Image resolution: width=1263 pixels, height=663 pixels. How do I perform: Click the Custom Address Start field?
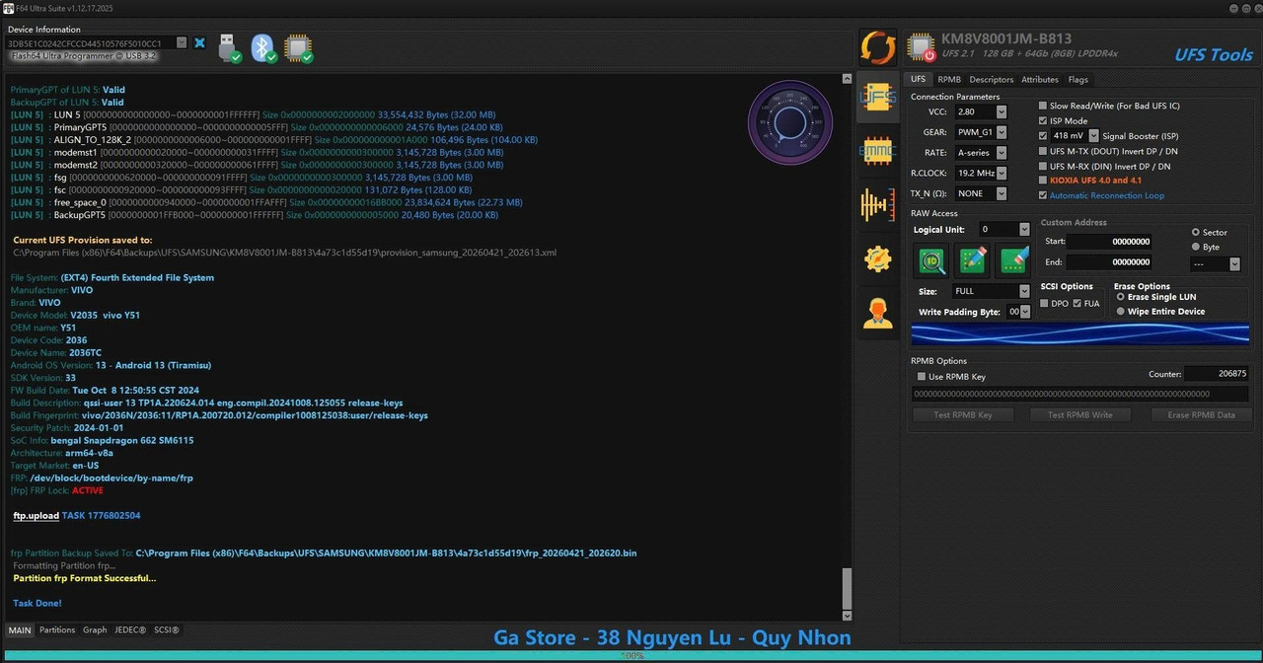1109,241
